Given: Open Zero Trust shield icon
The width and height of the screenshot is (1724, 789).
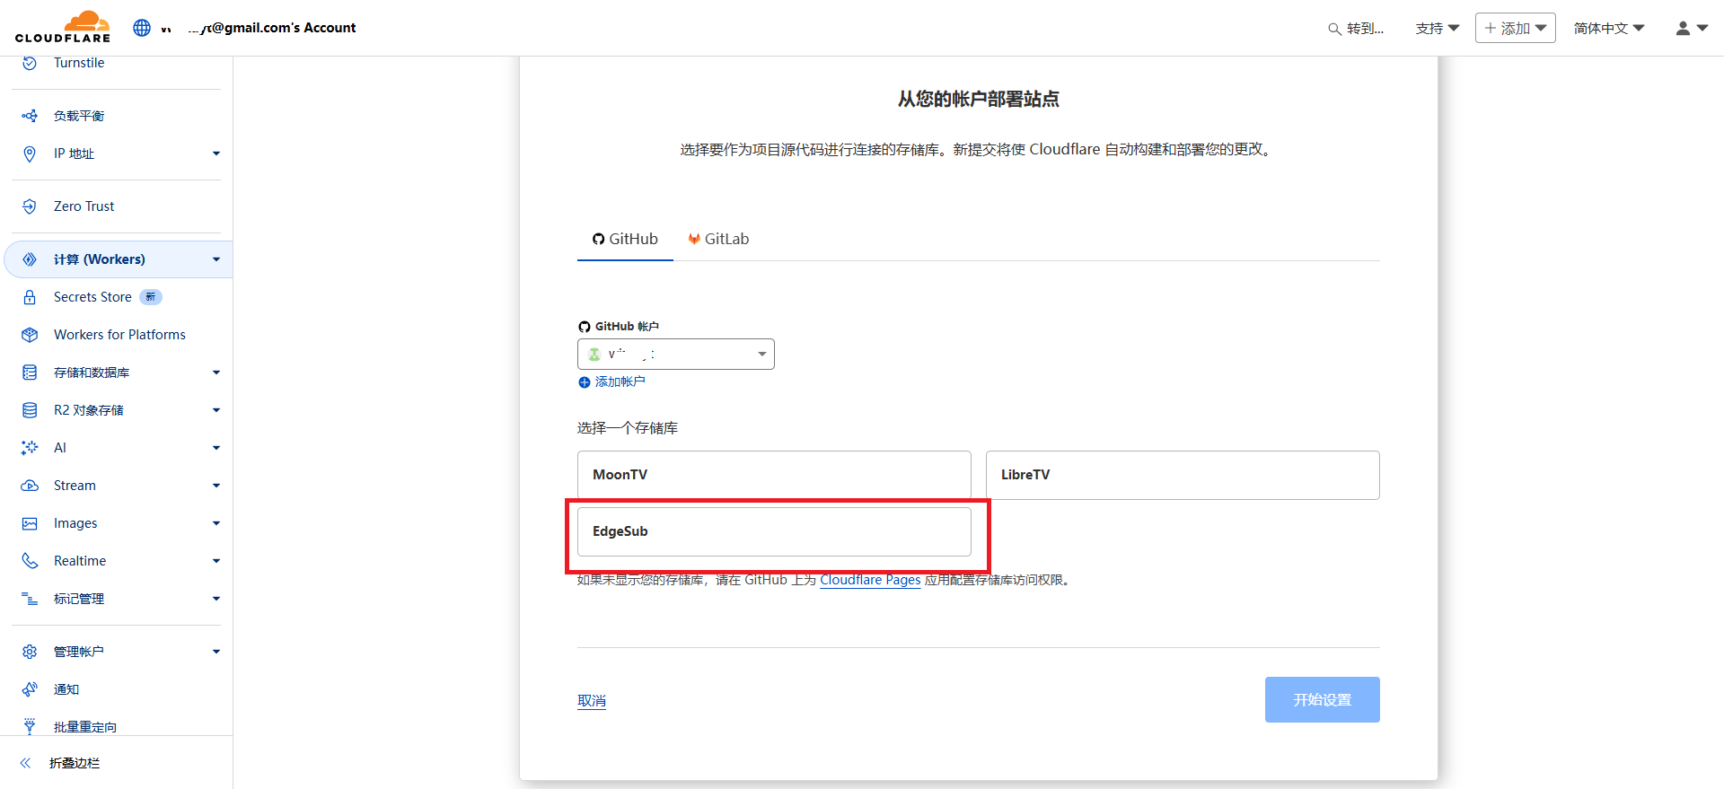Looking at the screenshot, I should coord(30,206).
